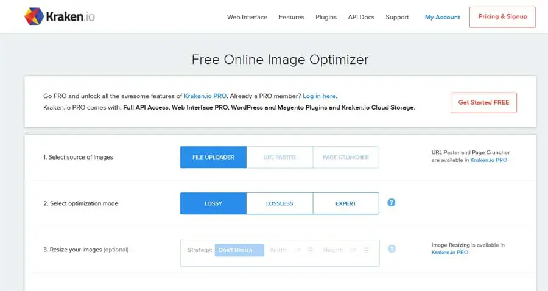Select the File Uploader source
The width and height of the screenshot is (548, 291).
pyautogui.click(x=213, y=157)
